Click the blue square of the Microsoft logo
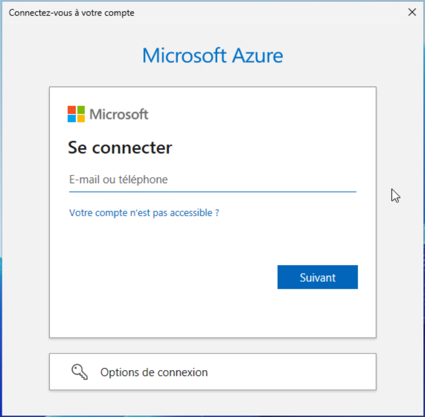 [x=72, y=119]
